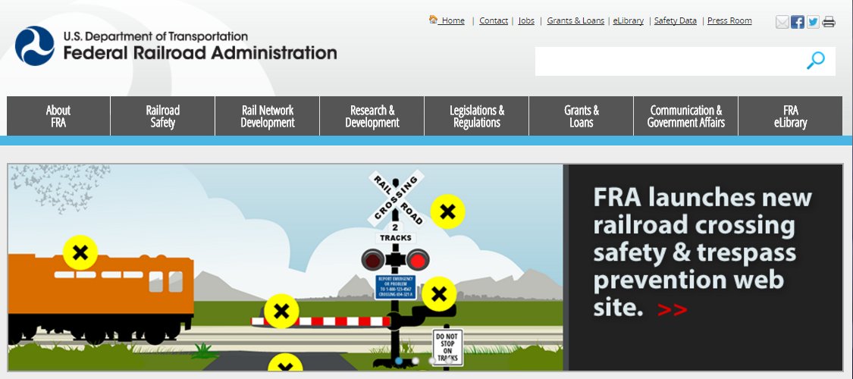Viewport: 853px width, 379px height.
Task: Open the Contact link
Action: (494, 20)
